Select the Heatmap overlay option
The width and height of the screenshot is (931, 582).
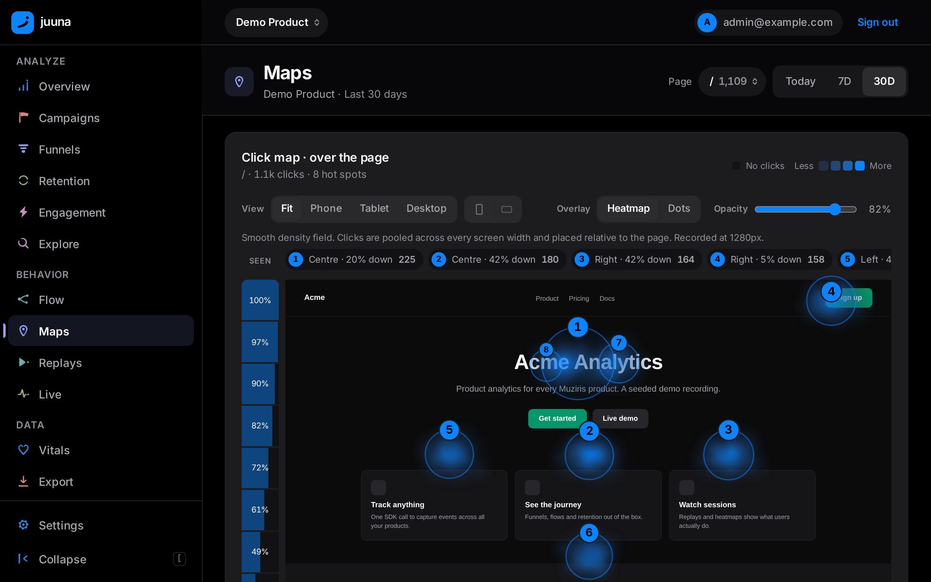[628, 209]
